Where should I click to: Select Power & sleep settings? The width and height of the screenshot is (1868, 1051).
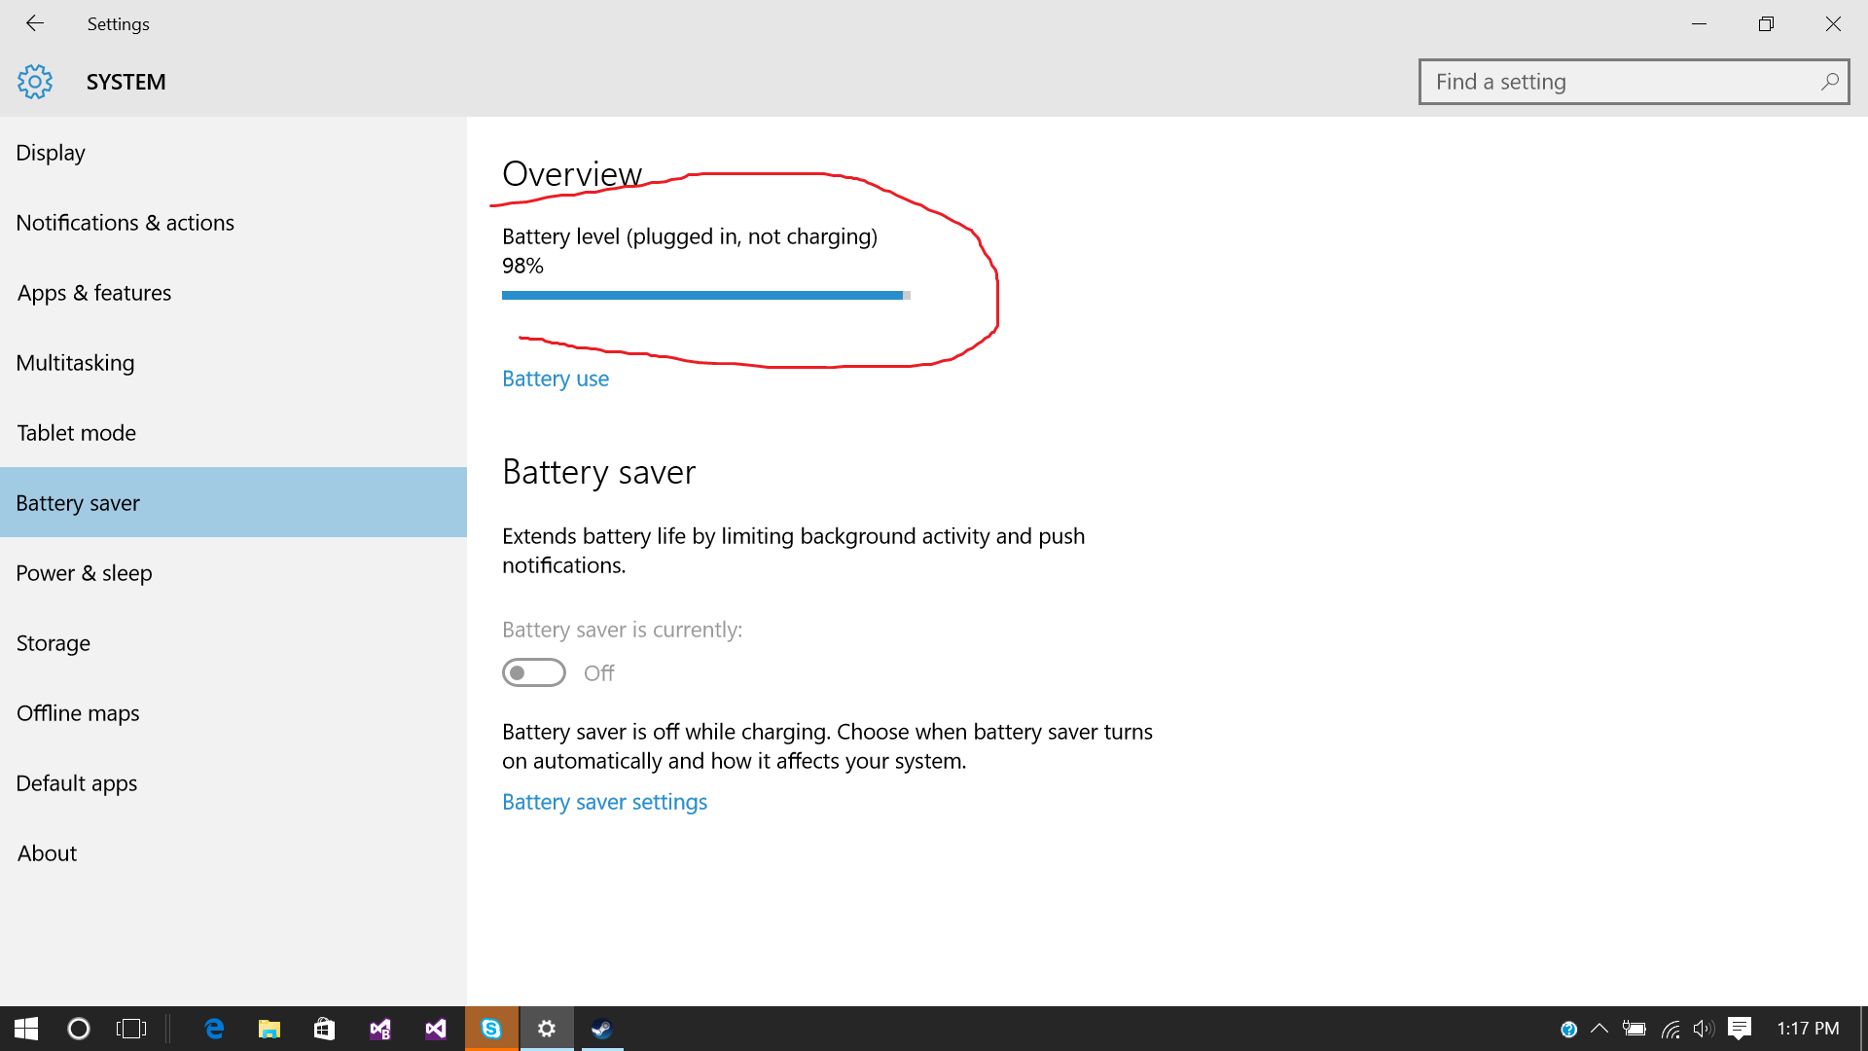click(x=84, y=572)
